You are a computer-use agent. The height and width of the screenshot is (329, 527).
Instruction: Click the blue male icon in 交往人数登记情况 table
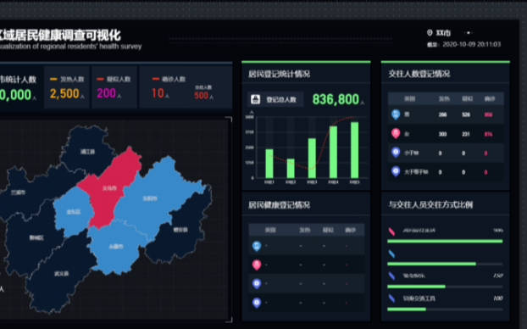[396, 114]
